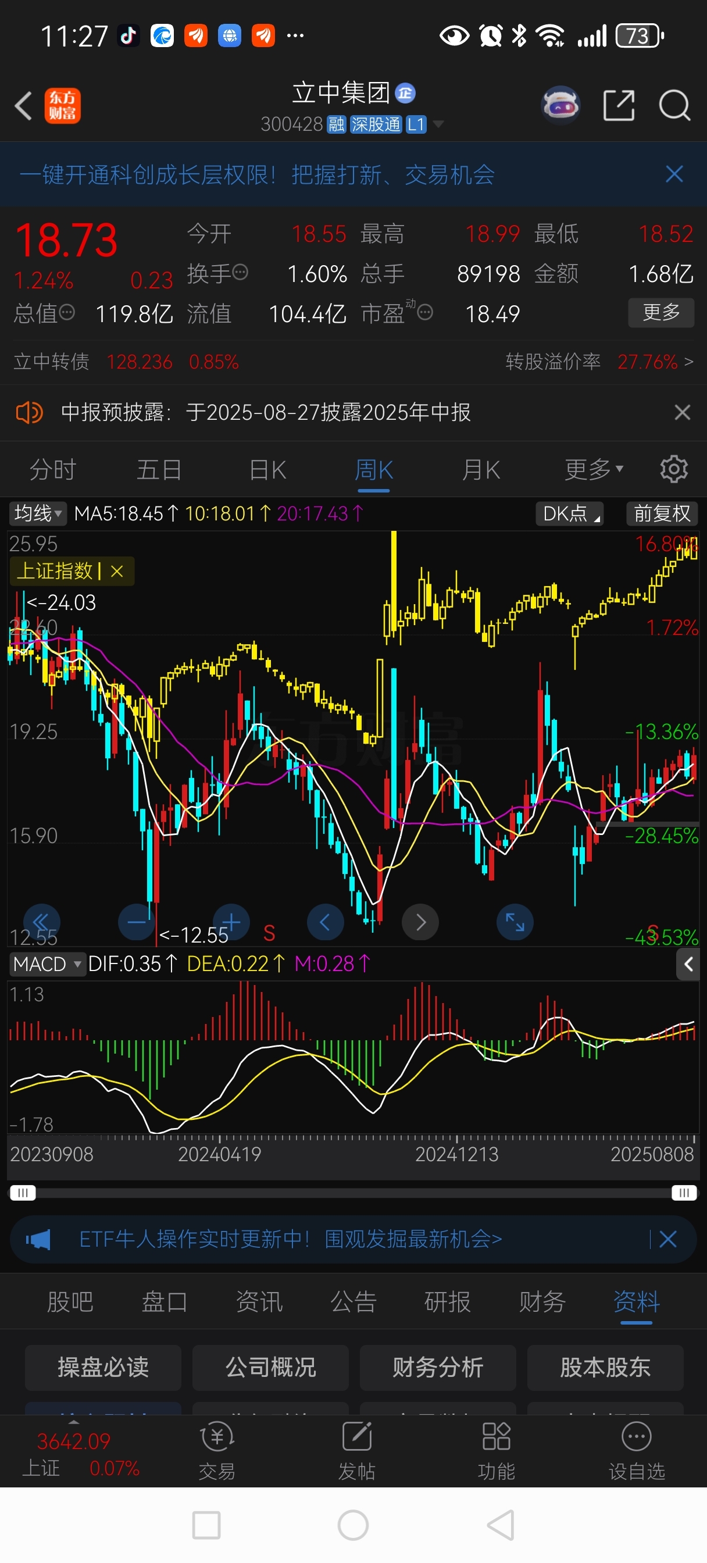
Task: Open chart settings gear icon
Action: 674,469
